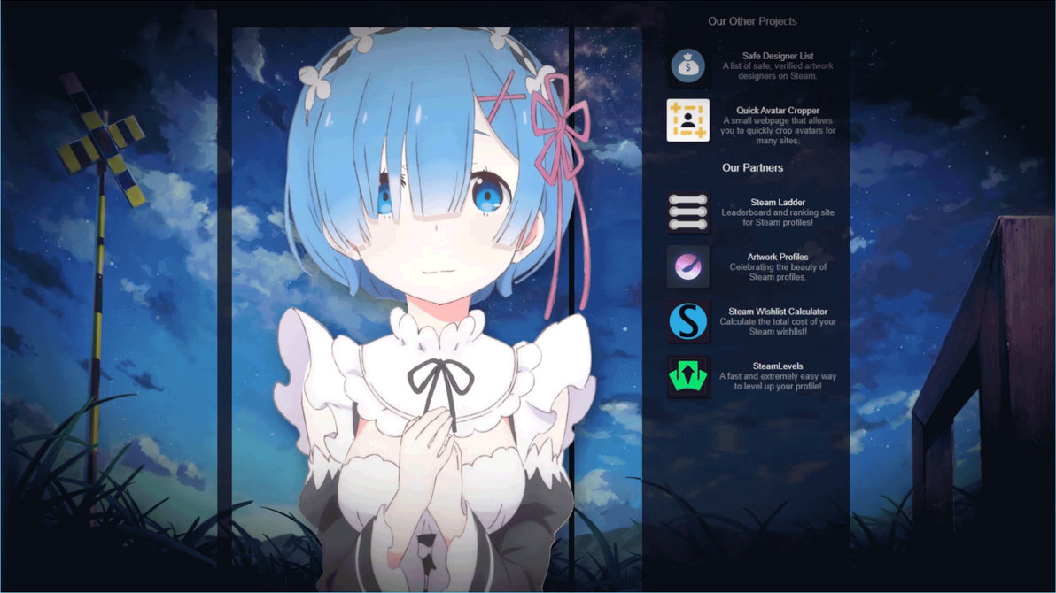Click the Our Partners heading
Image resolution: width=1056 pixels, height=593 pixels.
tap(754, 167)
